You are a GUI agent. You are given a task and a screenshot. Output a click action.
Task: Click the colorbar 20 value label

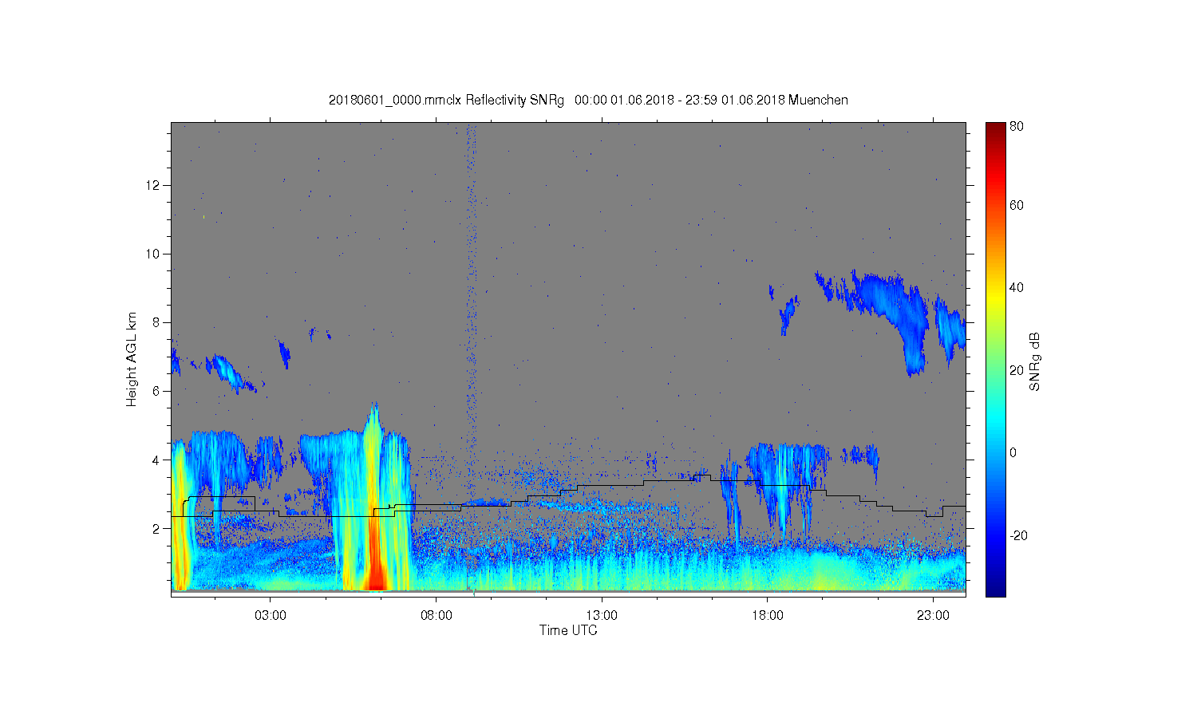click(1017, 370)
